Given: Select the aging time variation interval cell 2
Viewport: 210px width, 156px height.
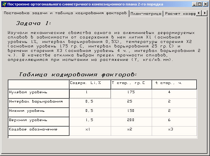Looking at the screenshot, I should tap(174, 103).
